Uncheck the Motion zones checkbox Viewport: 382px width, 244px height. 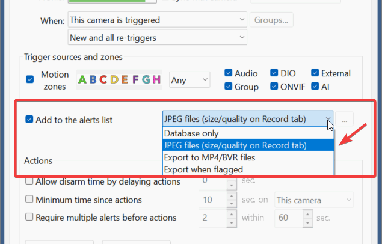click(30, 79)
